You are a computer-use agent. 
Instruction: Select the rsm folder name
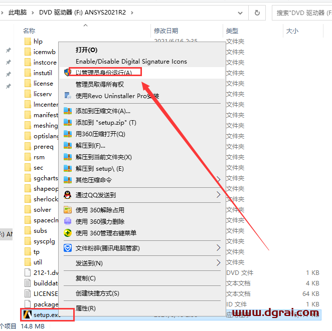[x=39, y=157]
